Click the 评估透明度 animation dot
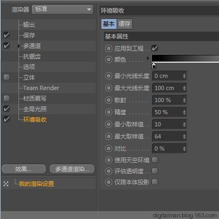This screenshot has height=219, width=219. pos(109,171)
